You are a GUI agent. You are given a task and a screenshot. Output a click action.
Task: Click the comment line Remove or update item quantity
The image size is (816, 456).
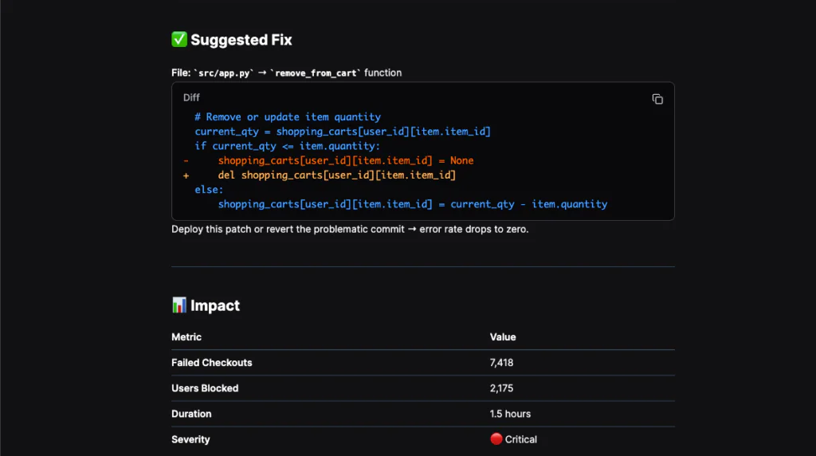(288, 117)
